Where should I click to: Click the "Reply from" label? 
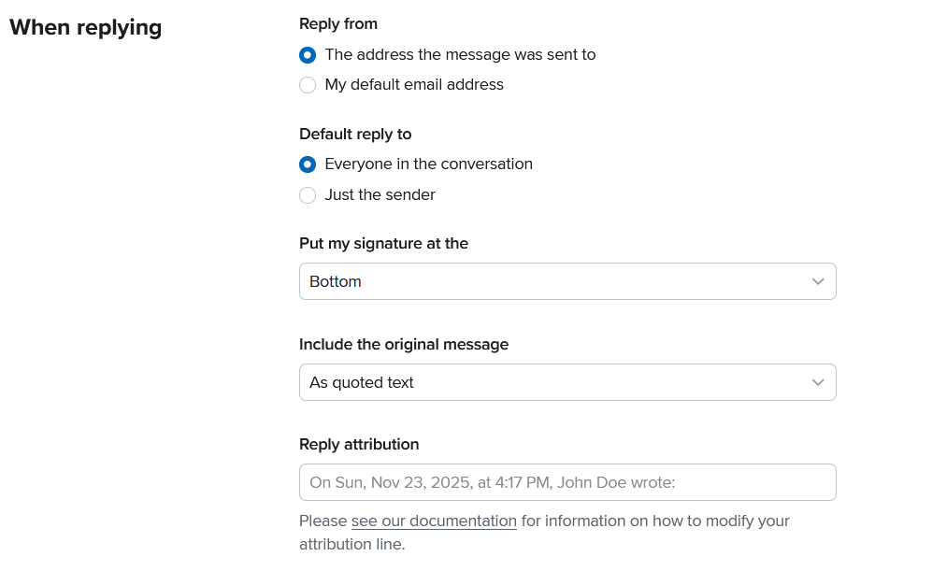pos(338,23)
